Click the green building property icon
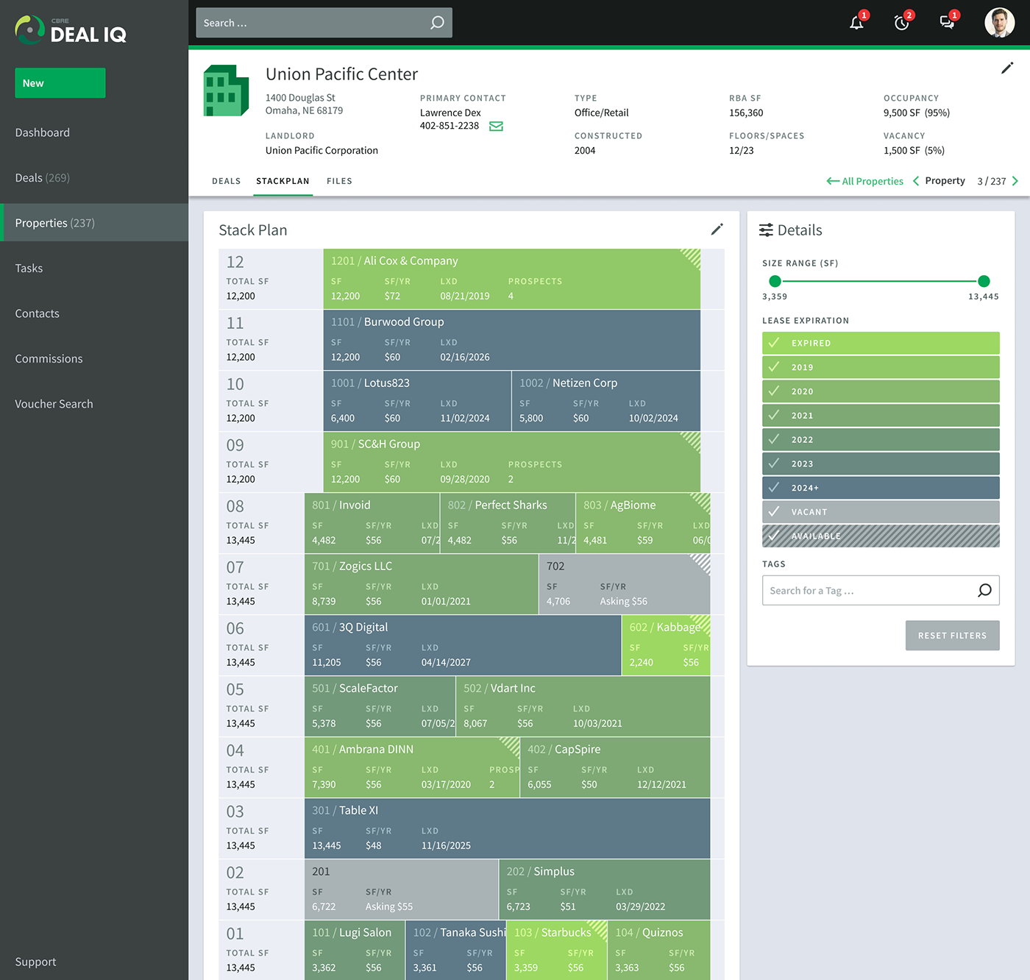The image size is (1030, 980). pos(226,90)
